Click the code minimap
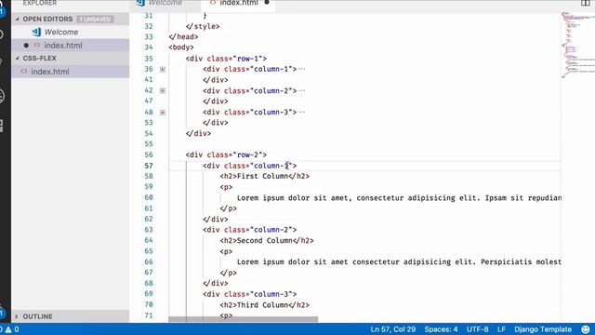This screenshot has height=335, width=595. 577,45
